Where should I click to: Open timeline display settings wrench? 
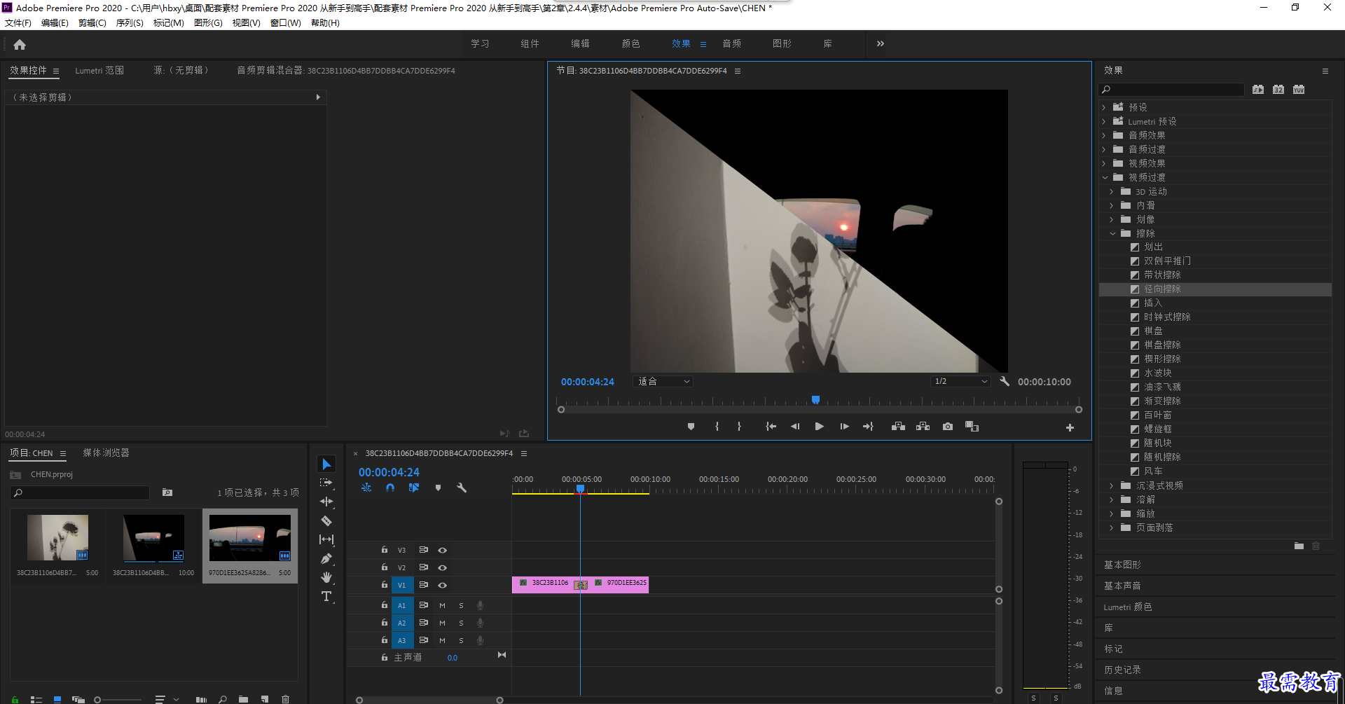[x=462, y=488]
